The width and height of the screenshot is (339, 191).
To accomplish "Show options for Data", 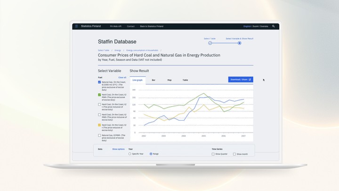I will pos(118,149).
